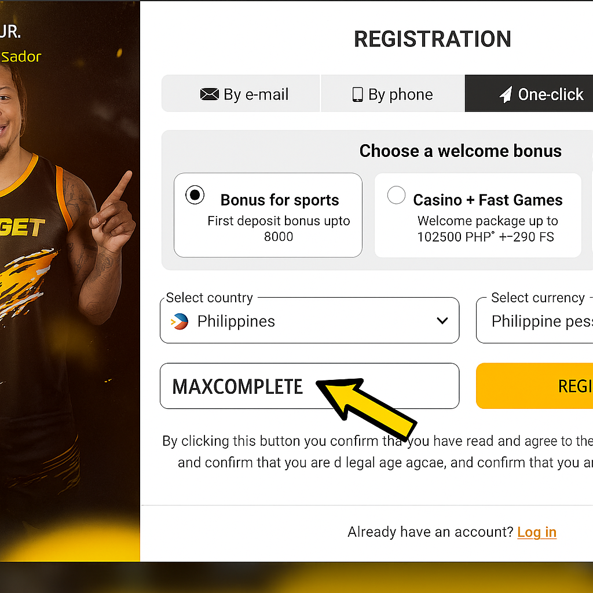This screenshot has height=593, width=593.
Task: Click the smartphone icon on the phone tab
Action: point(358,94)
